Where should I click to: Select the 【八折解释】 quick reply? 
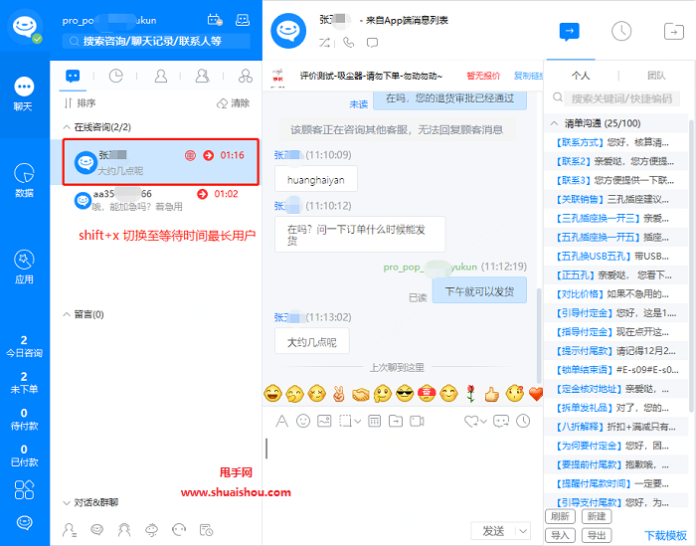point(614,427)
